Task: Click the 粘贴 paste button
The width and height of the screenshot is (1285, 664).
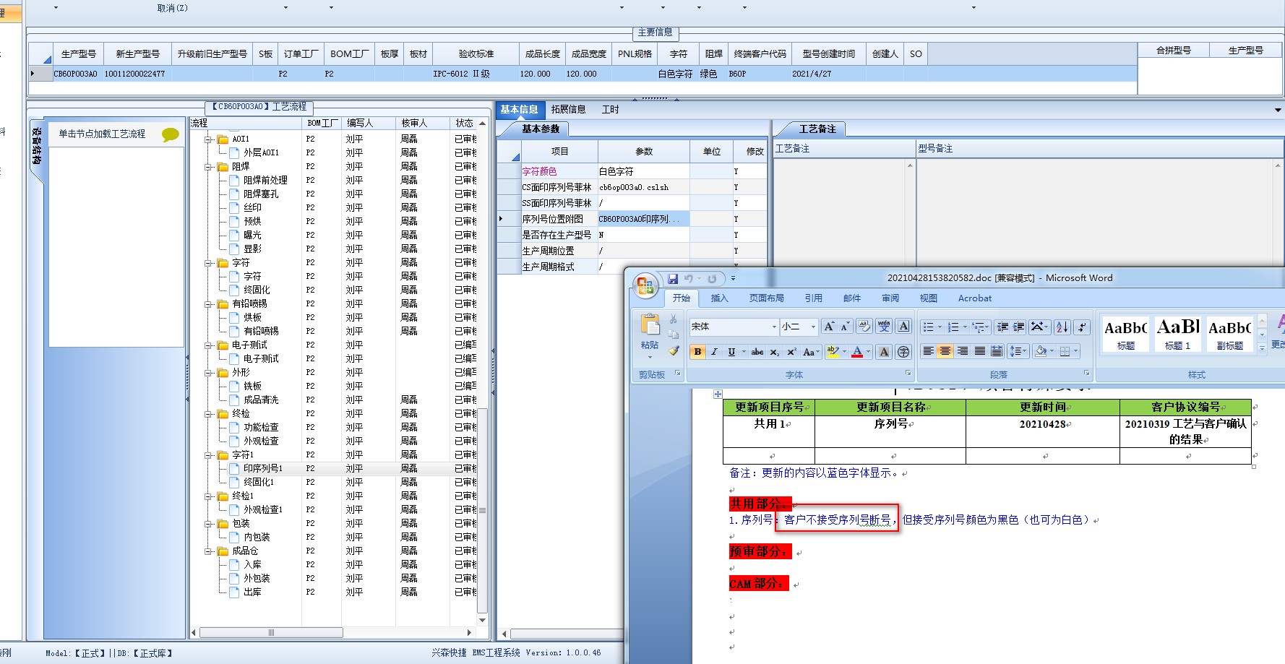Action: click(x=649, y=336)
